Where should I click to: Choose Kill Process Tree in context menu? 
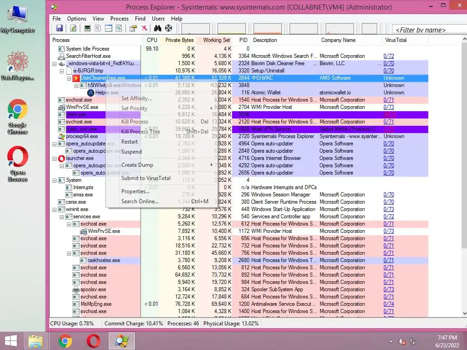point(161,132)
